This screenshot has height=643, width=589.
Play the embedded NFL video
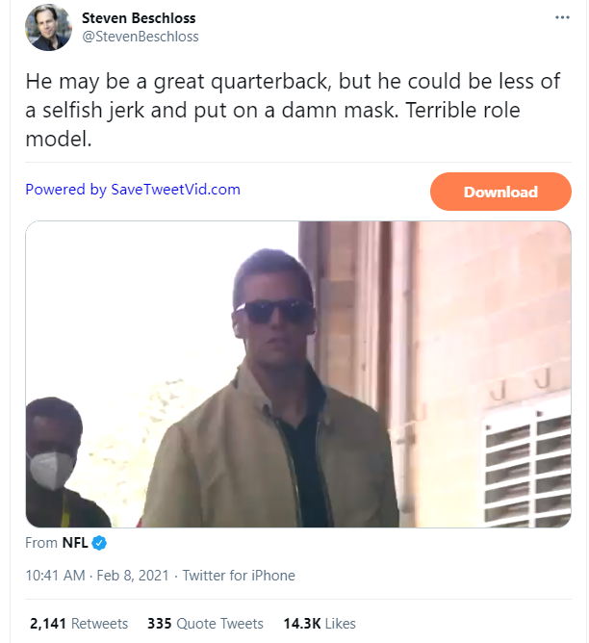(297, 373)
